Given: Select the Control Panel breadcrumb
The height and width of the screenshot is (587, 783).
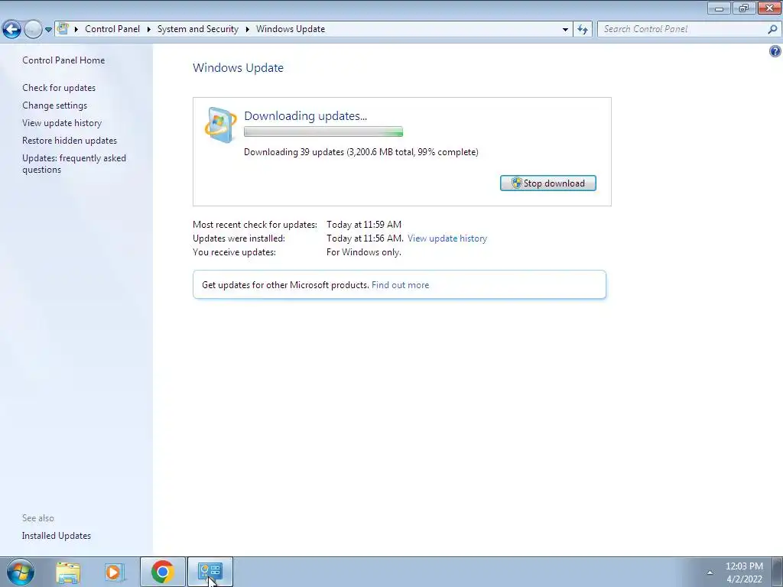Looking at the screenshot, I should coord(112,29).
